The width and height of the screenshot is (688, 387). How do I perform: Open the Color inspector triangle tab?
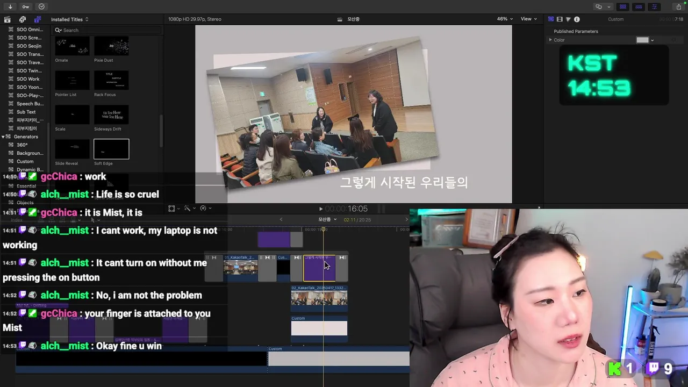tap(568, 19)
